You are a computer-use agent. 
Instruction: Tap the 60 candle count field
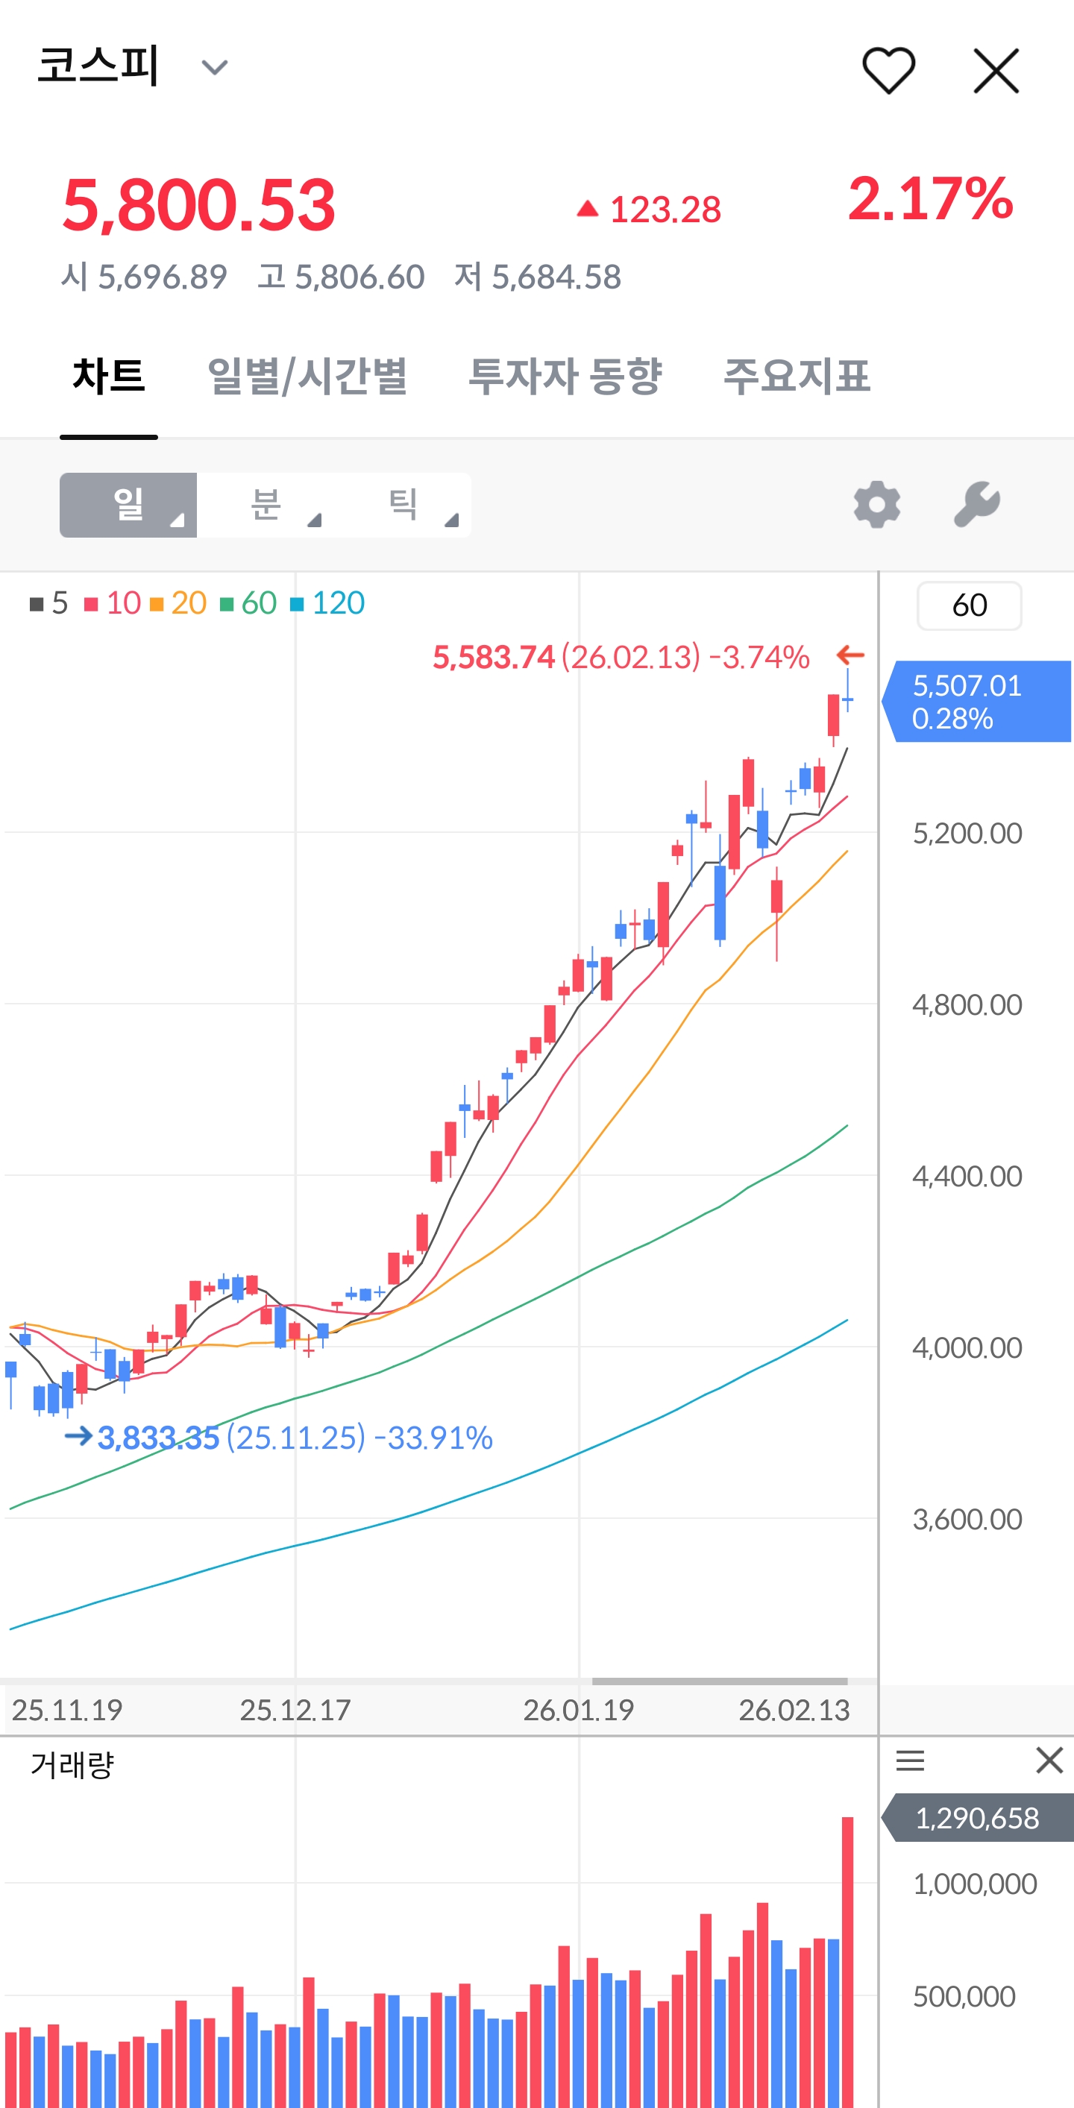pos(970,605)
